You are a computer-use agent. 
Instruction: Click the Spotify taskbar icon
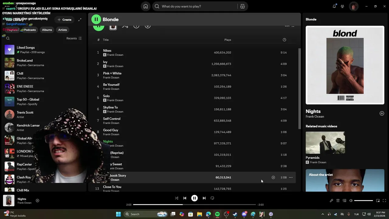217,214
